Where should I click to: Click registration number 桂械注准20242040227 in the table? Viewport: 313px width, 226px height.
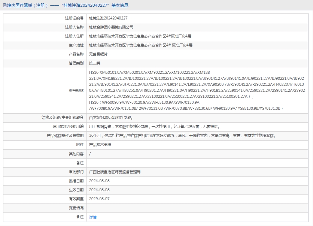[108, 18]
